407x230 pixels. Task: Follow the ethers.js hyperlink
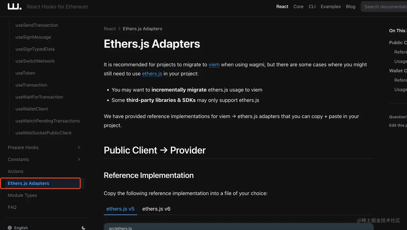[x=152, y=74]
